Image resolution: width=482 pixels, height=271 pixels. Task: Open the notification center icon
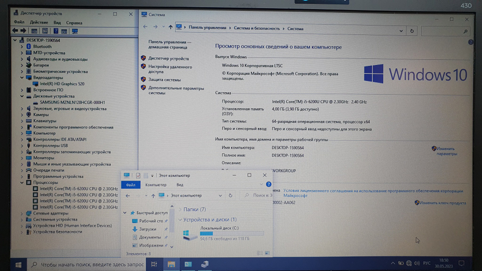(x=461, y=263)
